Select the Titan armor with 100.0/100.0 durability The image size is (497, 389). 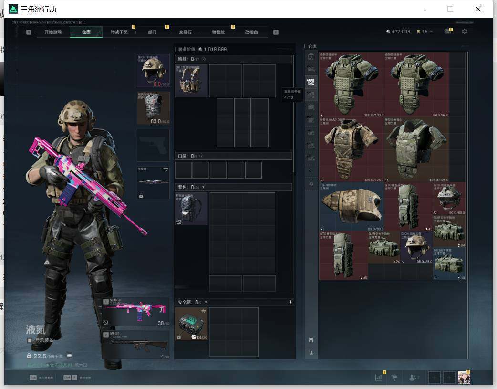click(x=351, y=84)
